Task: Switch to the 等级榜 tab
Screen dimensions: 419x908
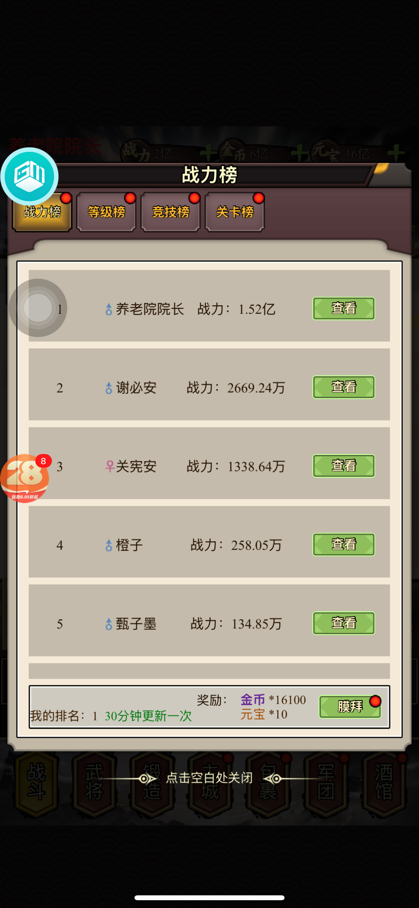Action: (106, 212)
